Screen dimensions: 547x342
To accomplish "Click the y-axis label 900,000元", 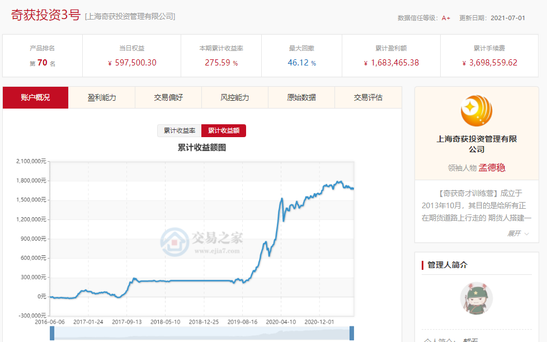I will pos(33,238).
